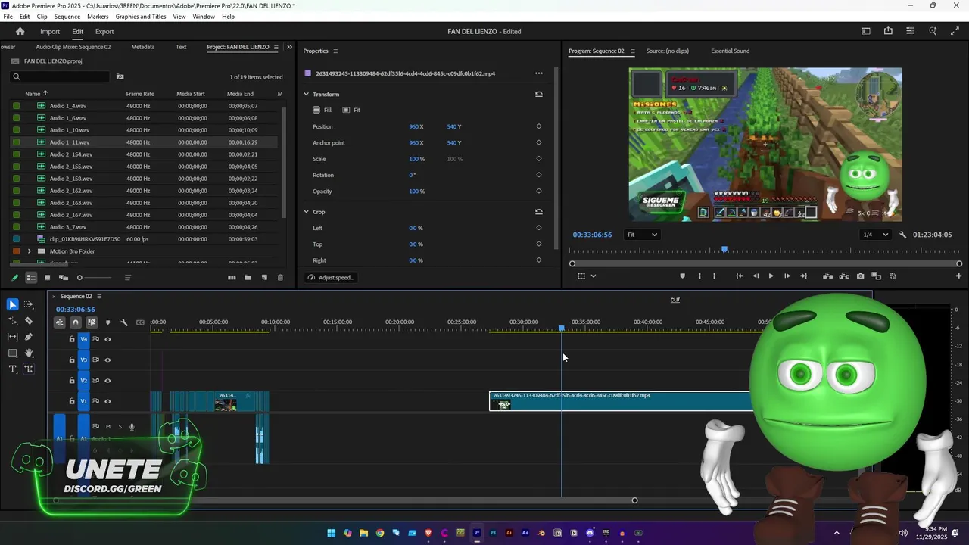Select the Razor tool
The height and width of the screenshot is (545, 969).
29,321
